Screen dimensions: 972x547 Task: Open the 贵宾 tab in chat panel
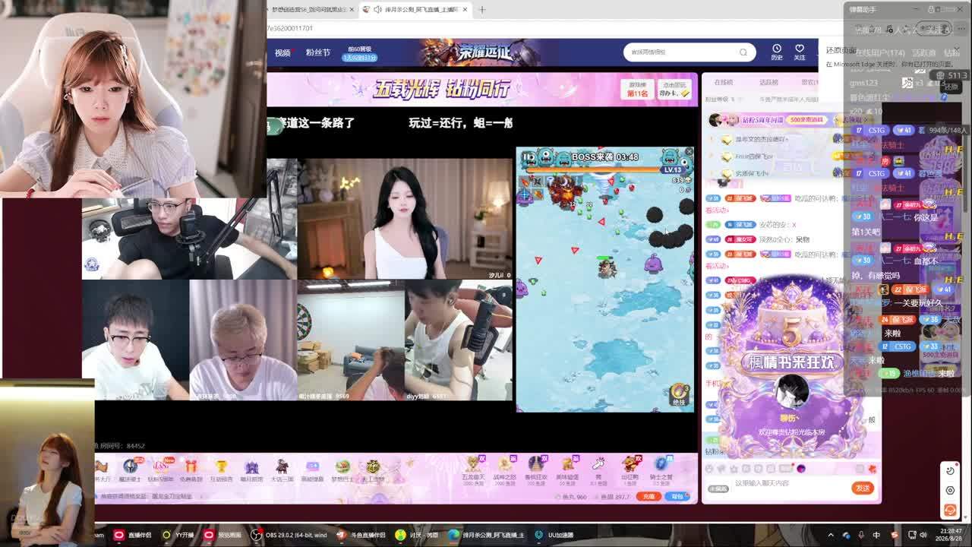(x=809, y=82)
